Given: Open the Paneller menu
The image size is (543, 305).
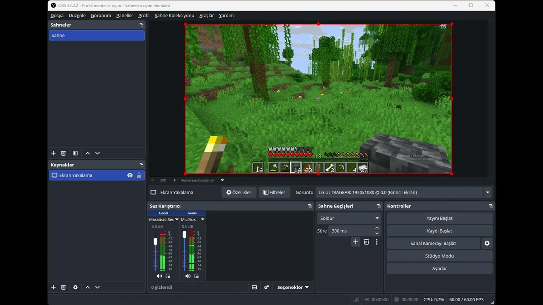Looking at the screenshot, I should [125, 16].
